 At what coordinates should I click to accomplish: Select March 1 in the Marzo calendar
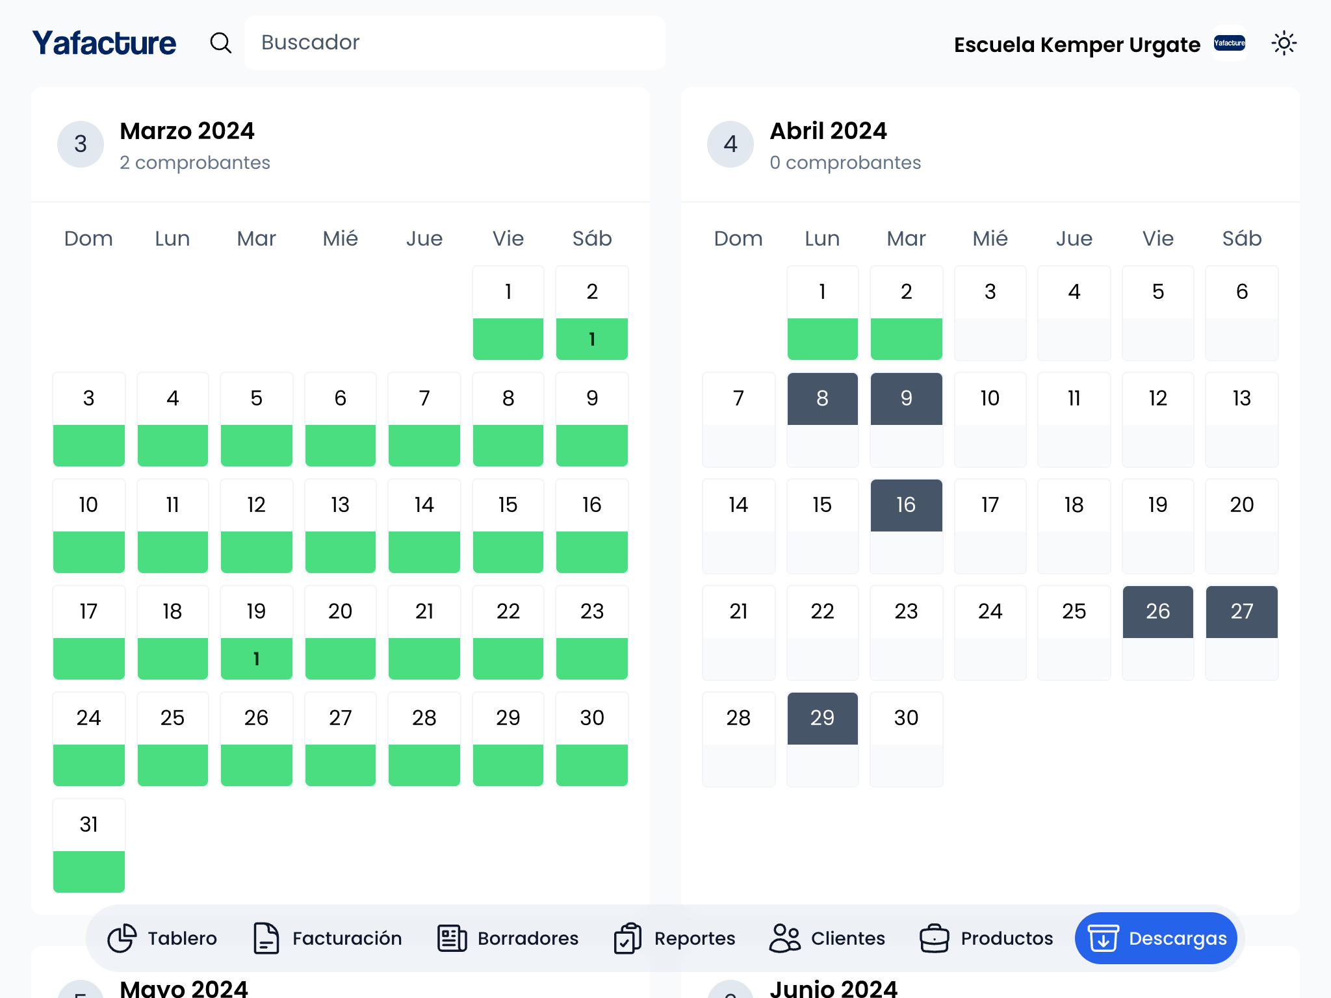click(x=508, y=313)
